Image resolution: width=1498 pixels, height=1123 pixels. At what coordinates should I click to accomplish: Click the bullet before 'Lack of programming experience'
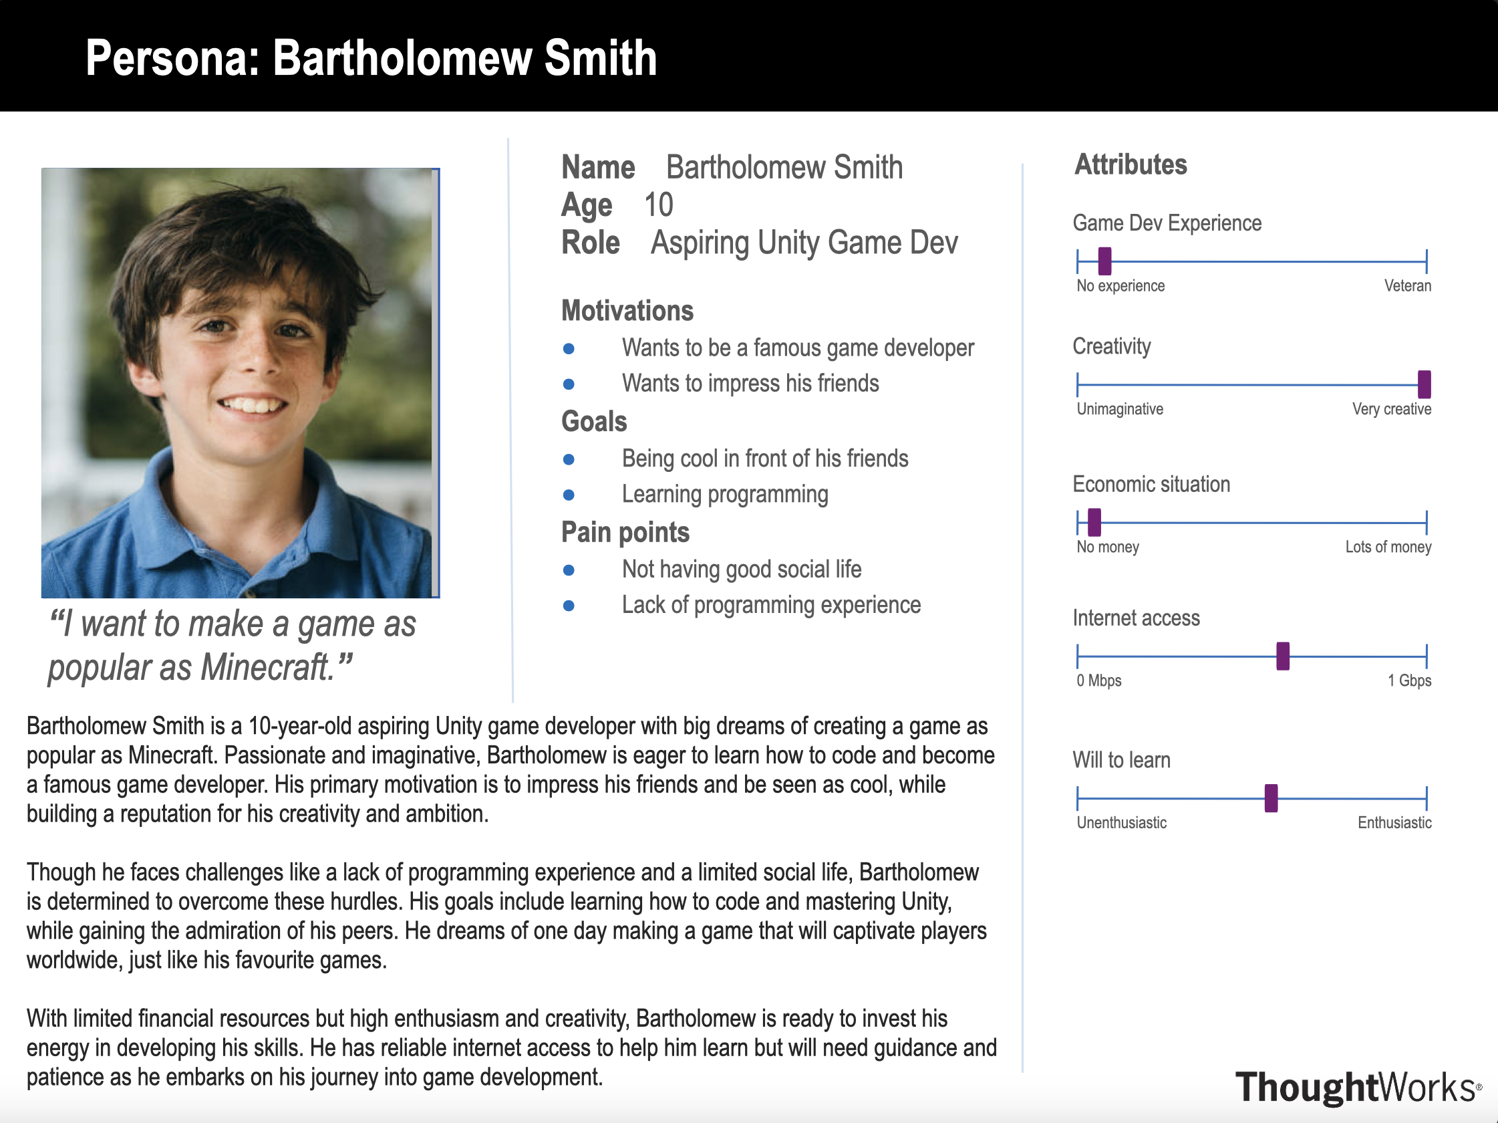[569, 606]
